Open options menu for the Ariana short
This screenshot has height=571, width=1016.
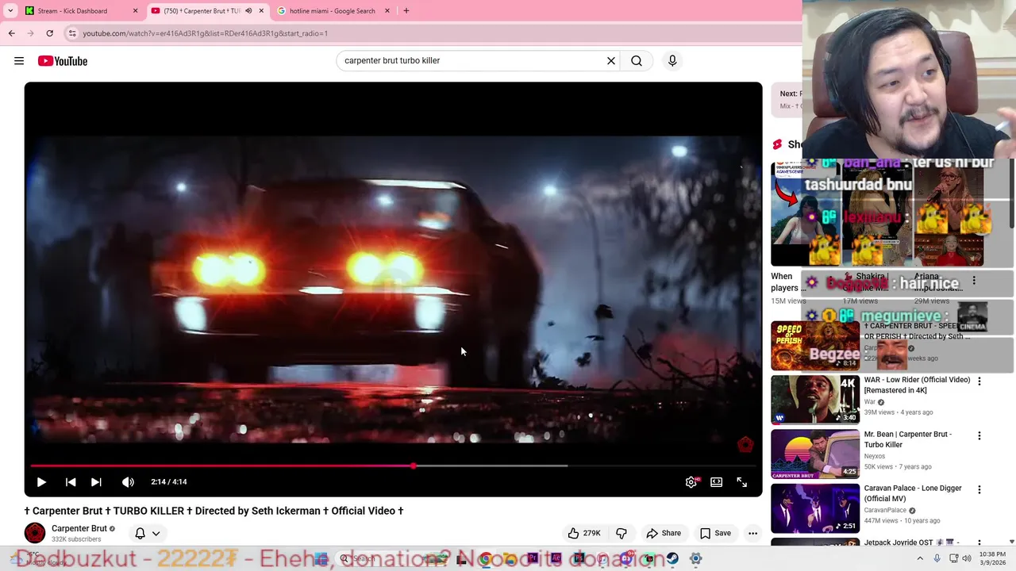(974, 280)
